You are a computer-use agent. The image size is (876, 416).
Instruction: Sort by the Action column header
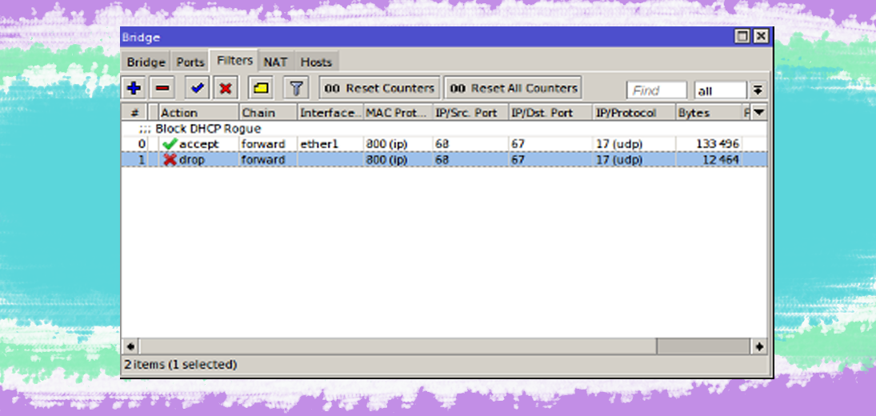tap(199, 113)
